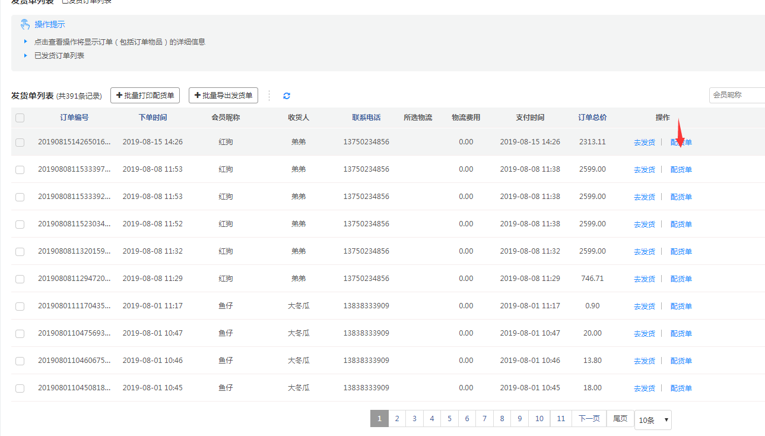Open the 10条 page size dropdown
Viewport: 765px width, 436px height.
click(x=653, y=420)
